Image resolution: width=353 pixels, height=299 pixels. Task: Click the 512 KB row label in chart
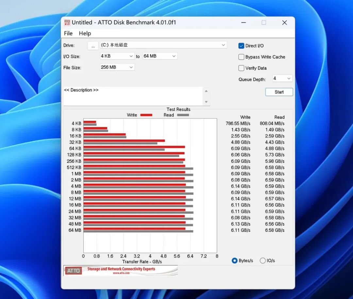tap(74, 168)
